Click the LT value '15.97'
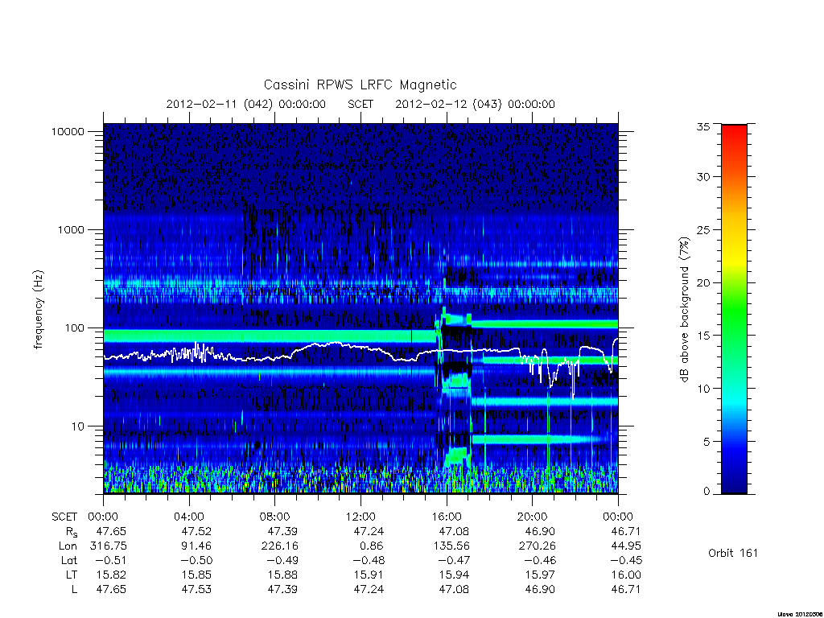This screenshot has height=618, width=824. 540,575
